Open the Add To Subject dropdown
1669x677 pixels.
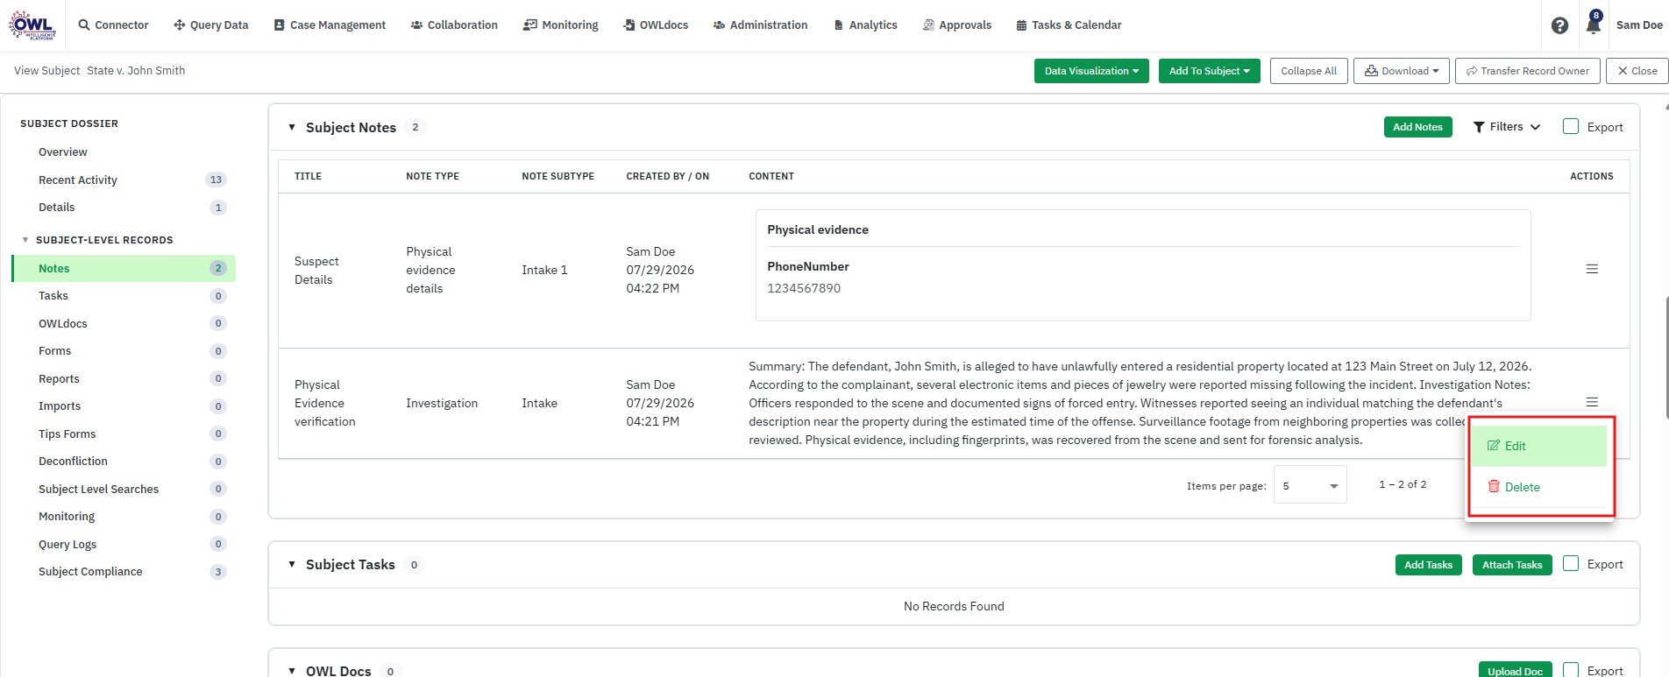(1209, 71)
